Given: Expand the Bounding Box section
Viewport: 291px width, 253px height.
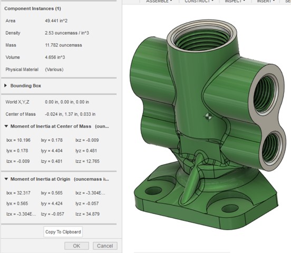Looking at the screenshot, I should pyautogui.click(x=6, y=85).
